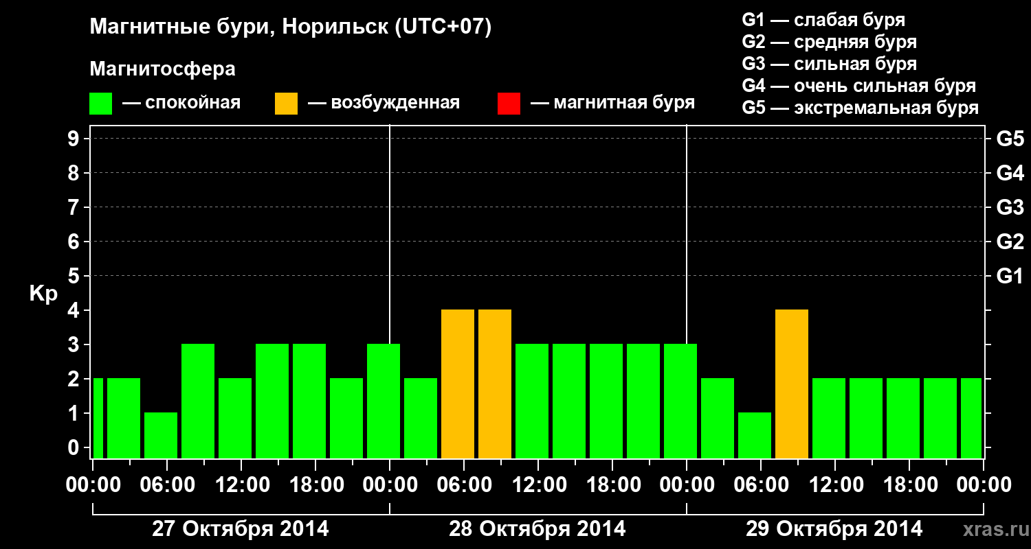Click the right-axis 'G4' tick label
1031x549 pixels.
coord(1010,173)
